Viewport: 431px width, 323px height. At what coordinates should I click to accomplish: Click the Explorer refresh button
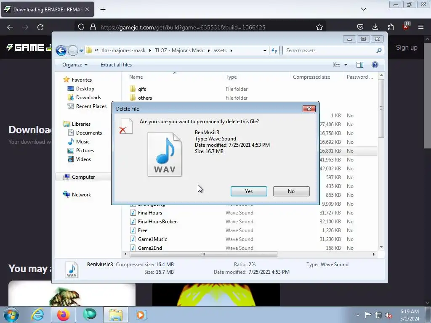click(274, 50)
